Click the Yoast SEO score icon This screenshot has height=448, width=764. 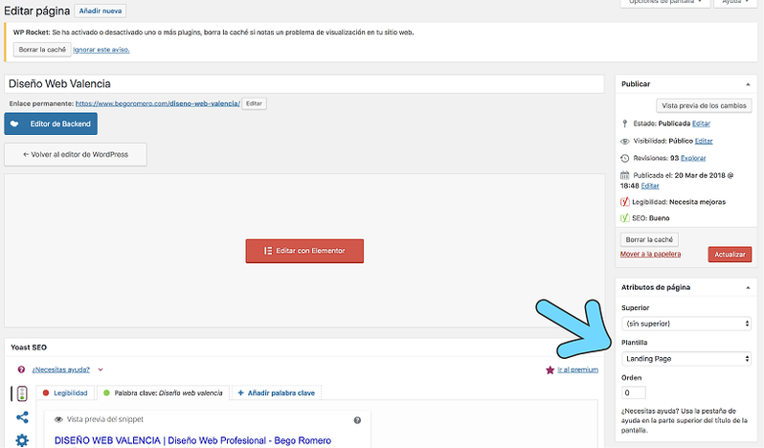pyautogui.click(x=624, y=218)
